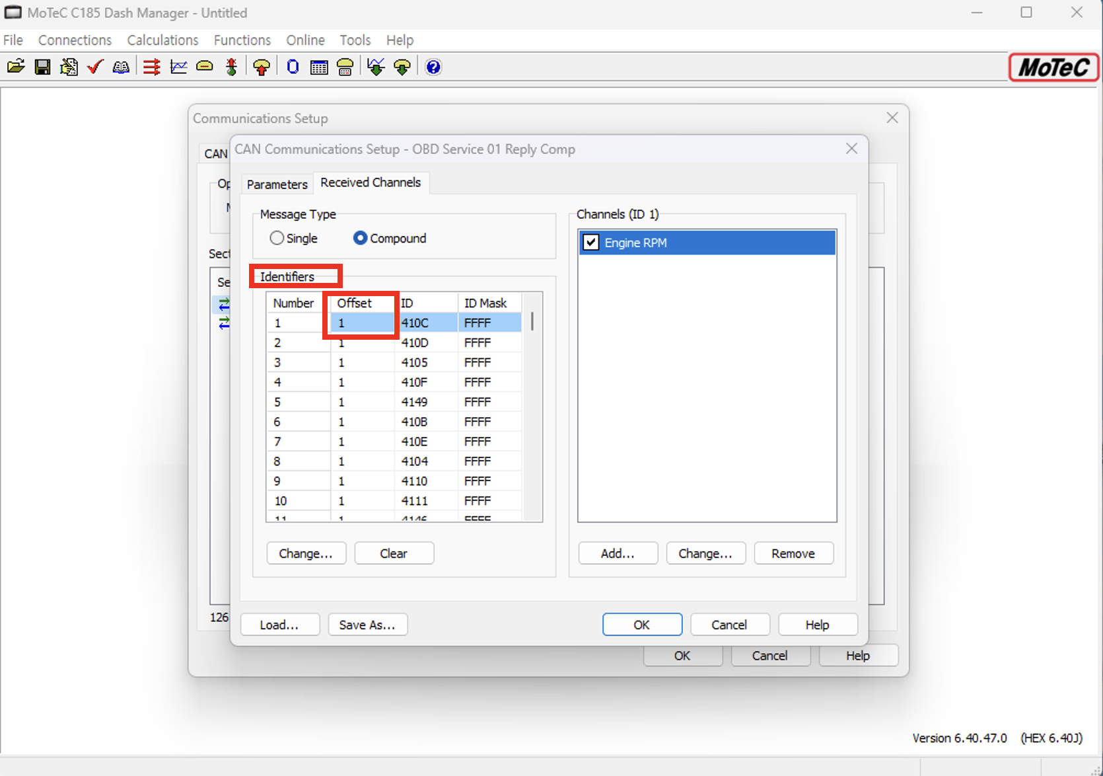Open the Functions menu
Image resolution: width=1103 pixels, height=776 pixels.
(242, 40)
